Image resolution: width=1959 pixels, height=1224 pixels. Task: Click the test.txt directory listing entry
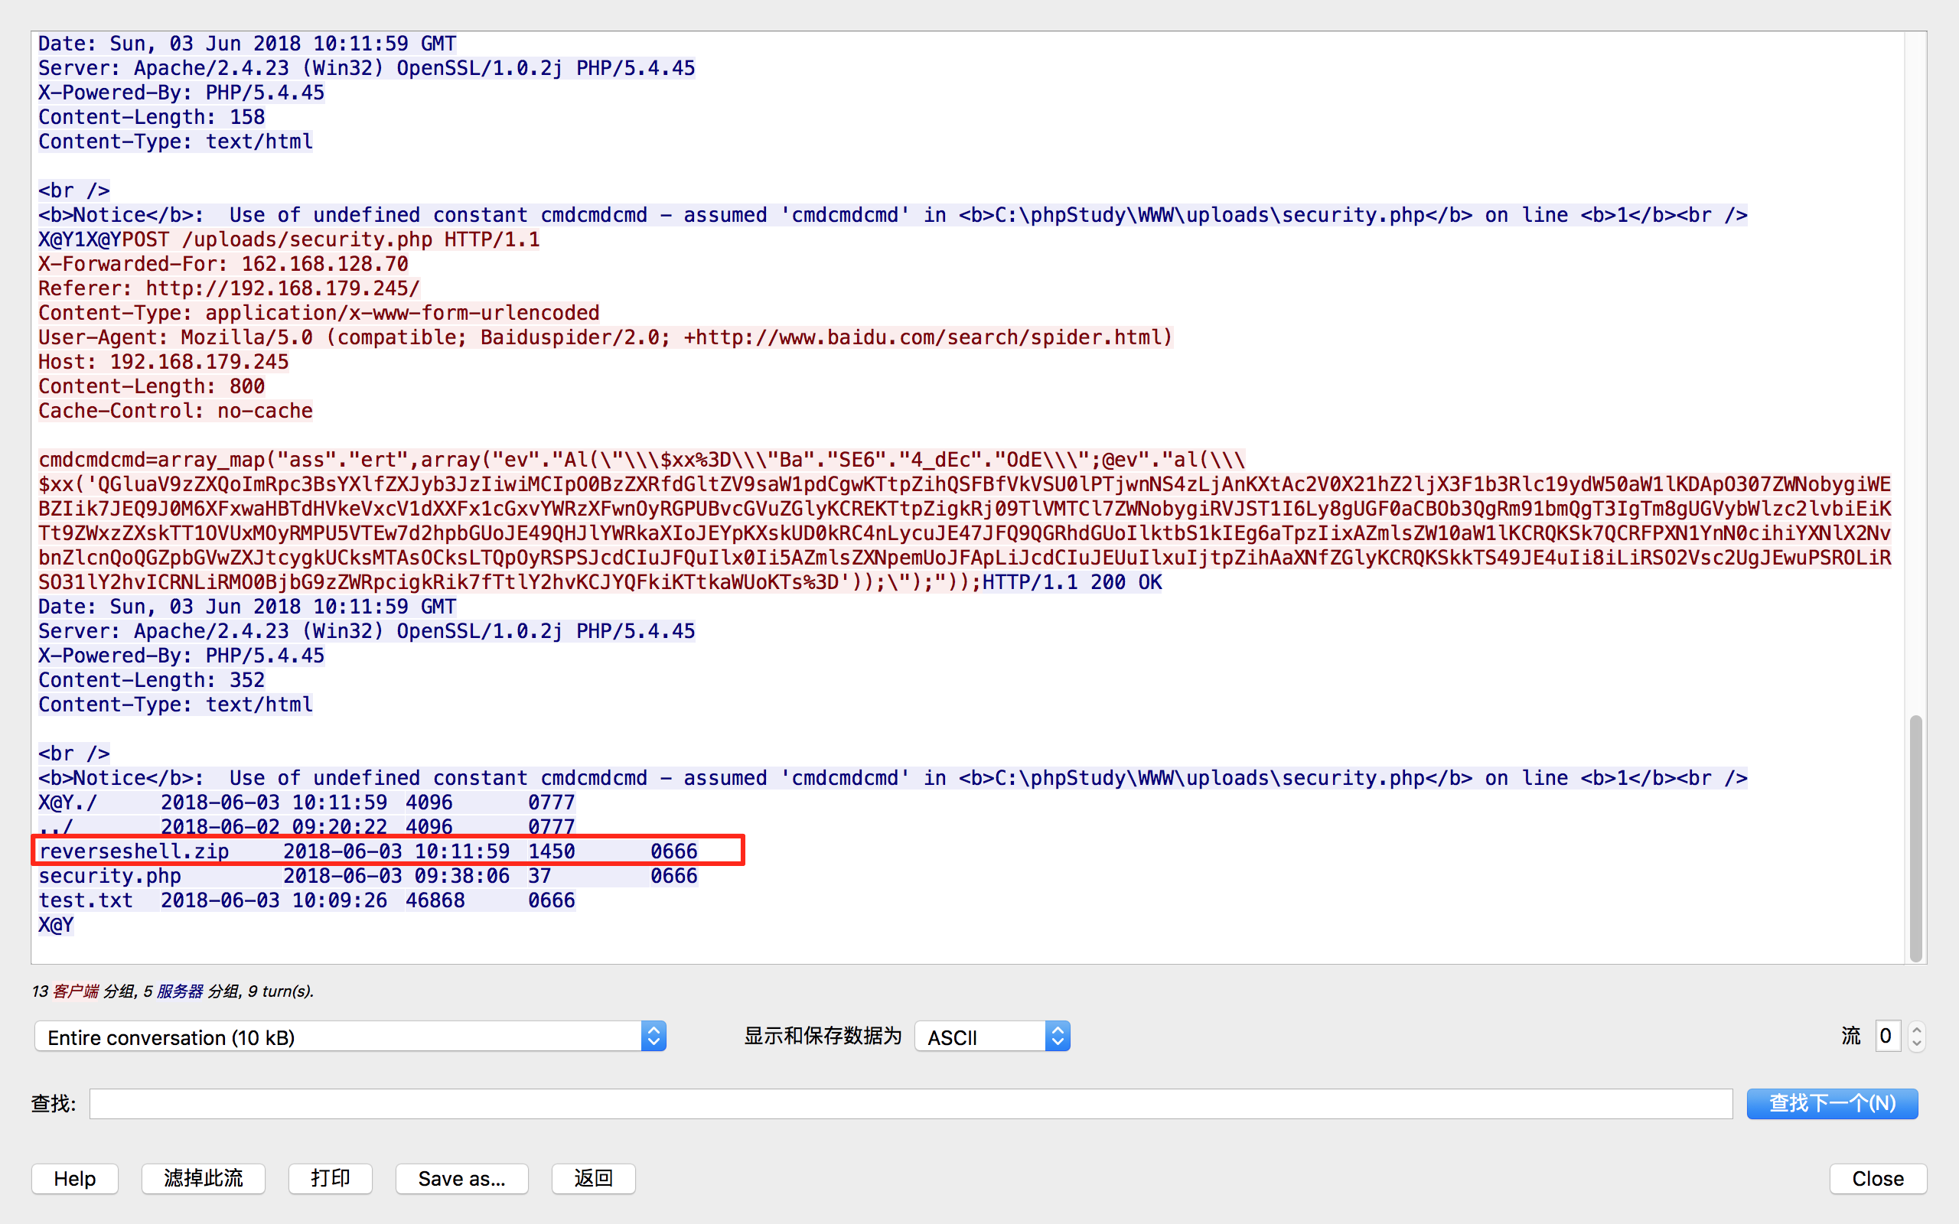coord(307,900)
